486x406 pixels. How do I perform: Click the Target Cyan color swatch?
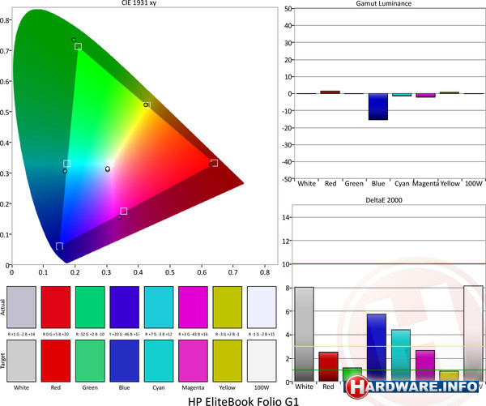point(159,361)
